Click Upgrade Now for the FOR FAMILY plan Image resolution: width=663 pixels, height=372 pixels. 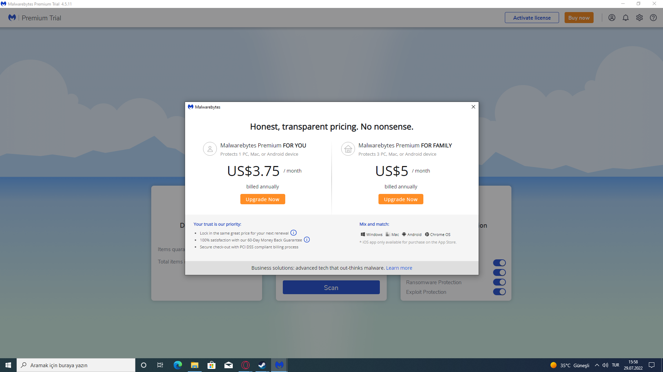[x=401, y=199]
